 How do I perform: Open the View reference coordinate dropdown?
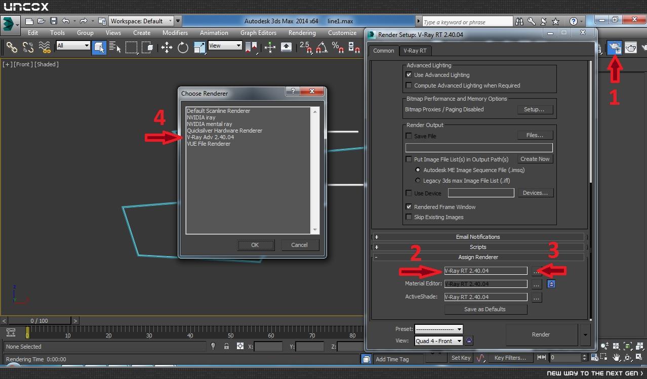click(225, 46)
